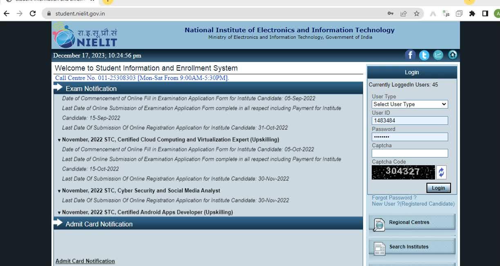Click into the Captcha input field
The width and height of the screenshot is (500, 266).
[410, 153]
